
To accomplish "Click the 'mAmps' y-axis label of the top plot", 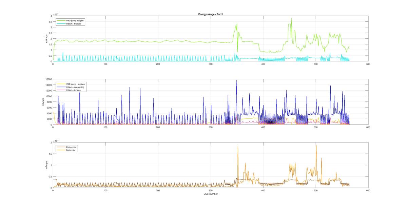I will click(x=46, y=39).
